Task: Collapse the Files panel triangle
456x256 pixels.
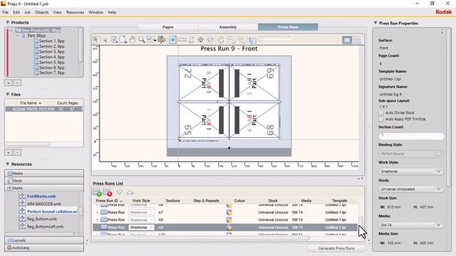Action: (8, 95)
